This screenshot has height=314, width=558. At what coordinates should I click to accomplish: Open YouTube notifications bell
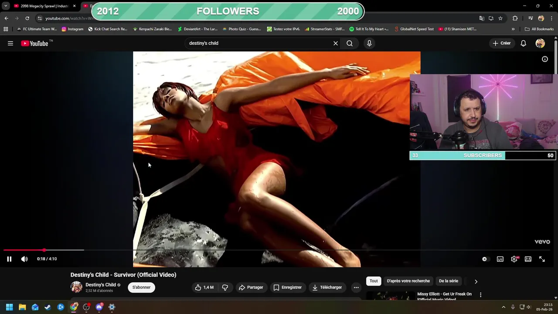click(x=523, y=43)
